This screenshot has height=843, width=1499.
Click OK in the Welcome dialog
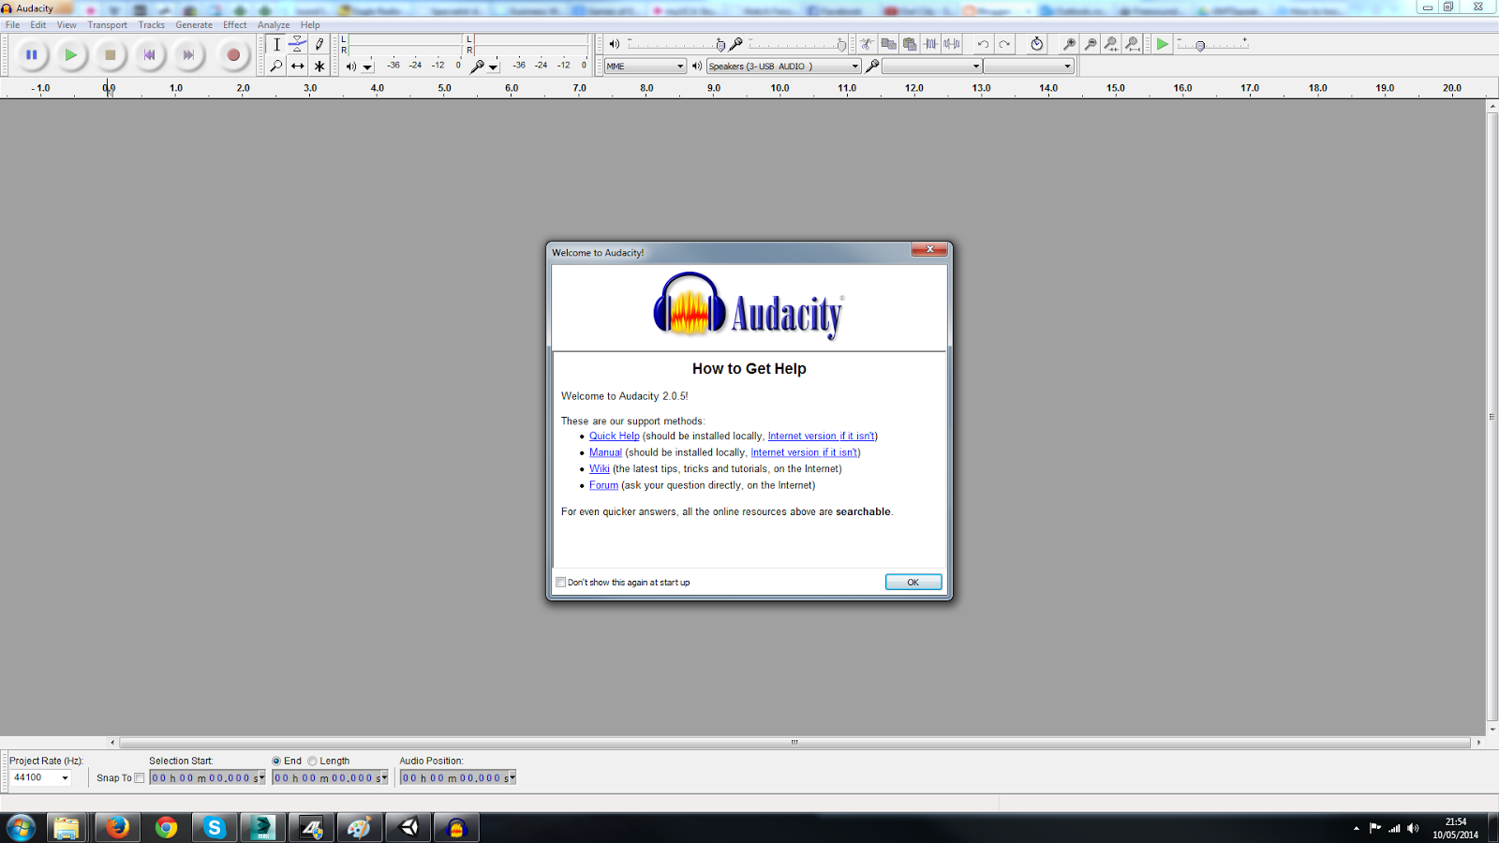[x=913, y=583]
